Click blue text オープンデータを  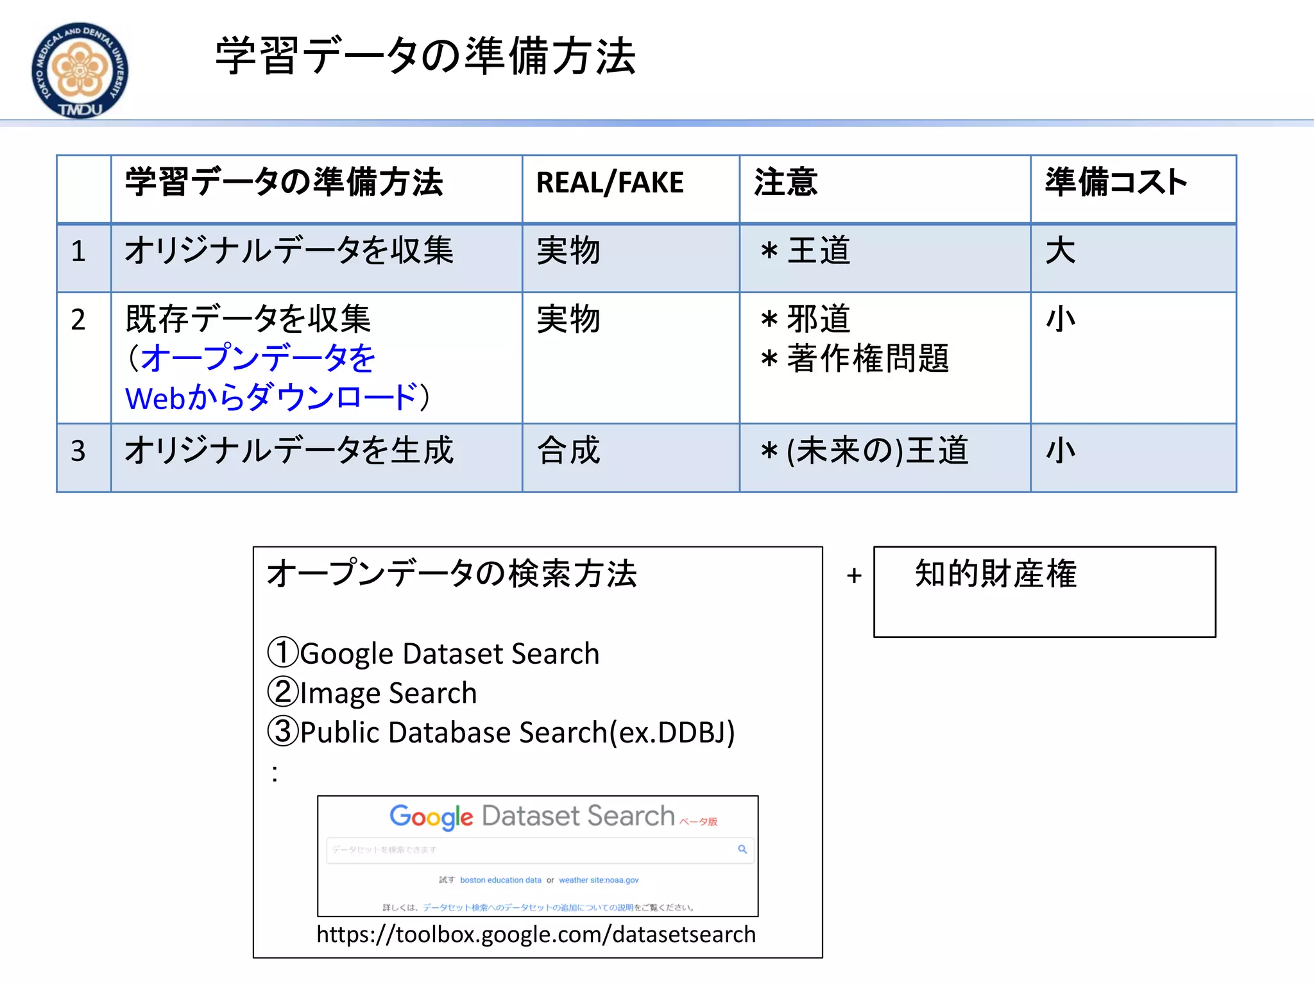pos(257,358)
